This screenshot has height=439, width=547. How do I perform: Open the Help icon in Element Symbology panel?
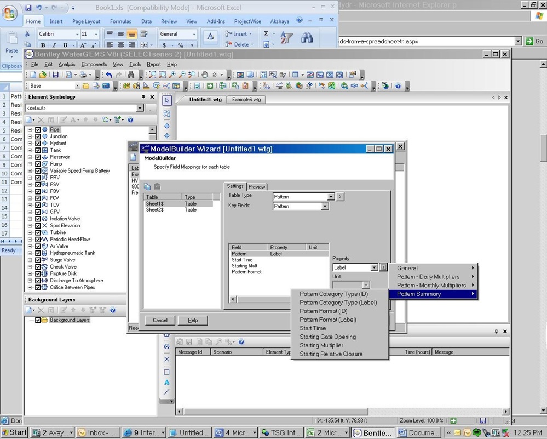(130, 120)
